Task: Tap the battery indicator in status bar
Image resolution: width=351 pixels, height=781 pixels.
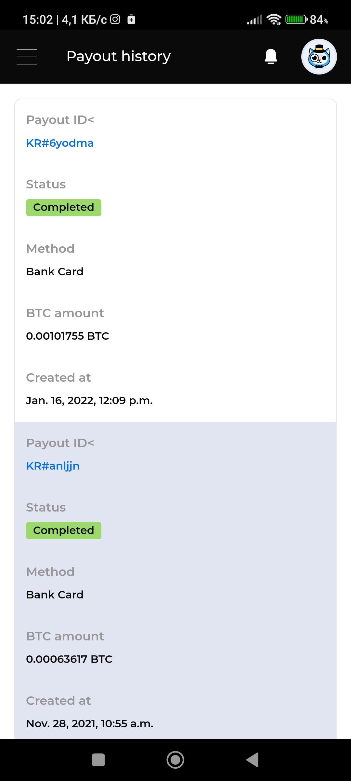Action: pyautogui.click(x=296, y=20)
